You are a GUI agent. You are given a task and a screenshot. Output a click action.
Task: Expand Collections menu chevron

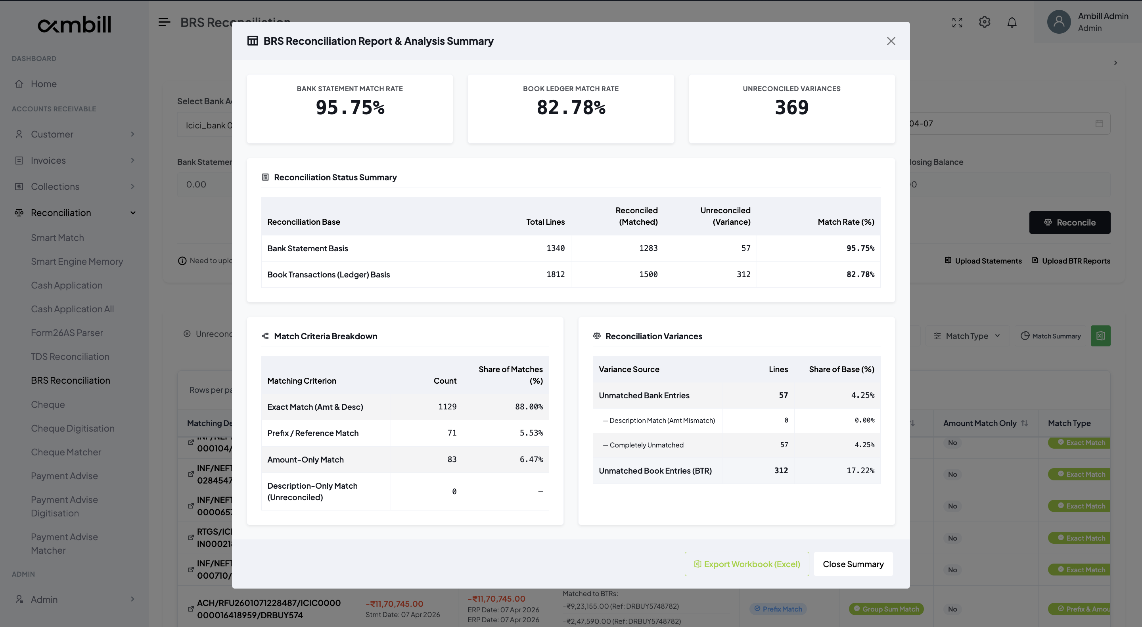tap(132, 186)
